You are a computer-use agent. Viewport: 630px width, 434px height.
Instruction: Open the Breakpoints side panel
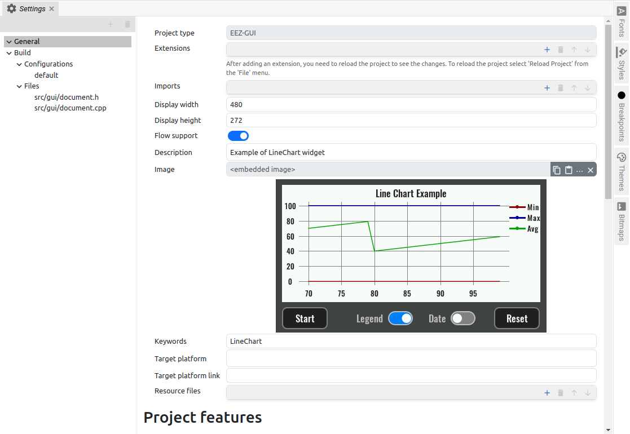click(622, 116)
